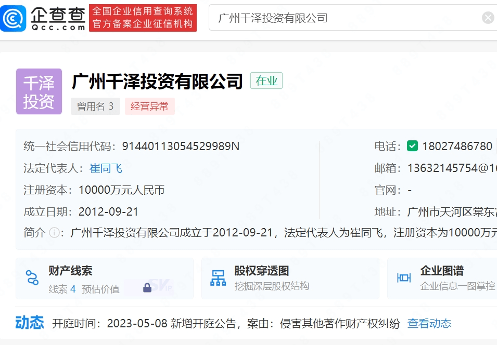Screen dimensions: 497x345
Task: Click phone number 18027486780
Action: tap(459, 146)
